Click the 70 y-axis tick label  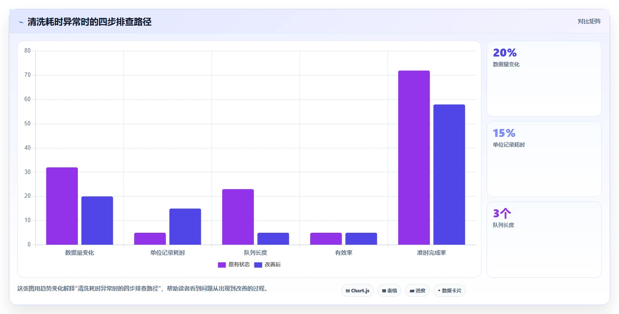(27, 75)
